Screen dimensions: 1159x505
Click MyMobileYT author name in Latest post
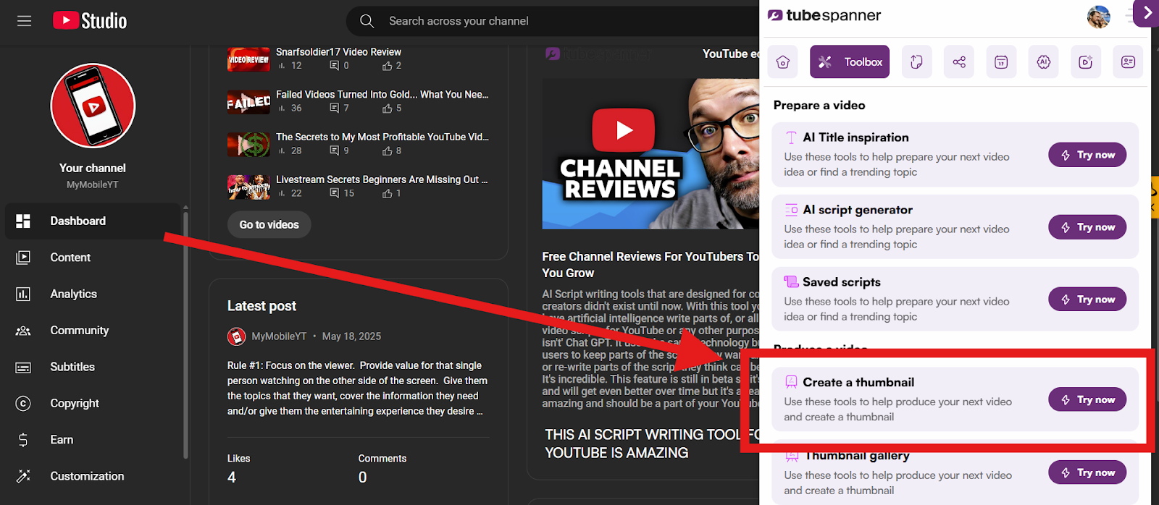pyautogui.click(x=279, y=336)
